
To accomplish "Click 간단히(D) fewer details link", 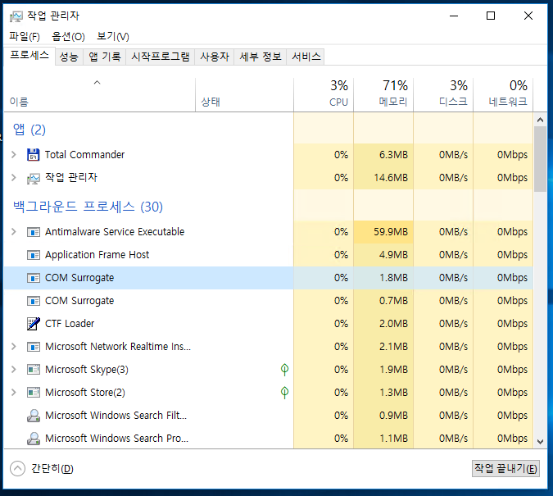I will tap(52, 469).
